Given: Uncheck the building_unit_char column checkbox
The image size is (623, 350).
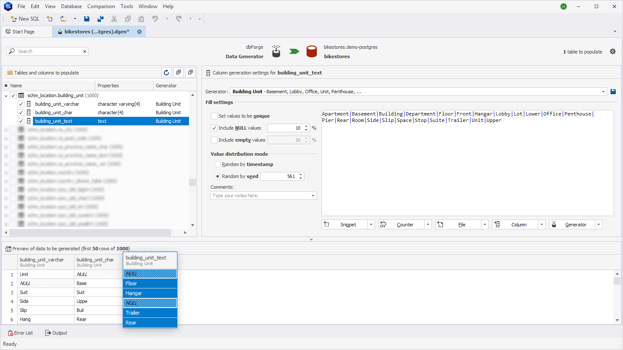Looking at the screenshot, I should 21,113.
